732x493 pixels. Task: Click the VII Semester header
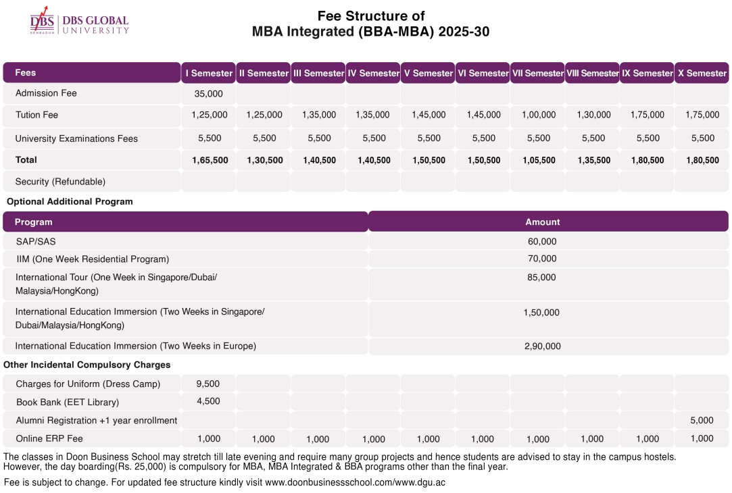tap(537, 72)
